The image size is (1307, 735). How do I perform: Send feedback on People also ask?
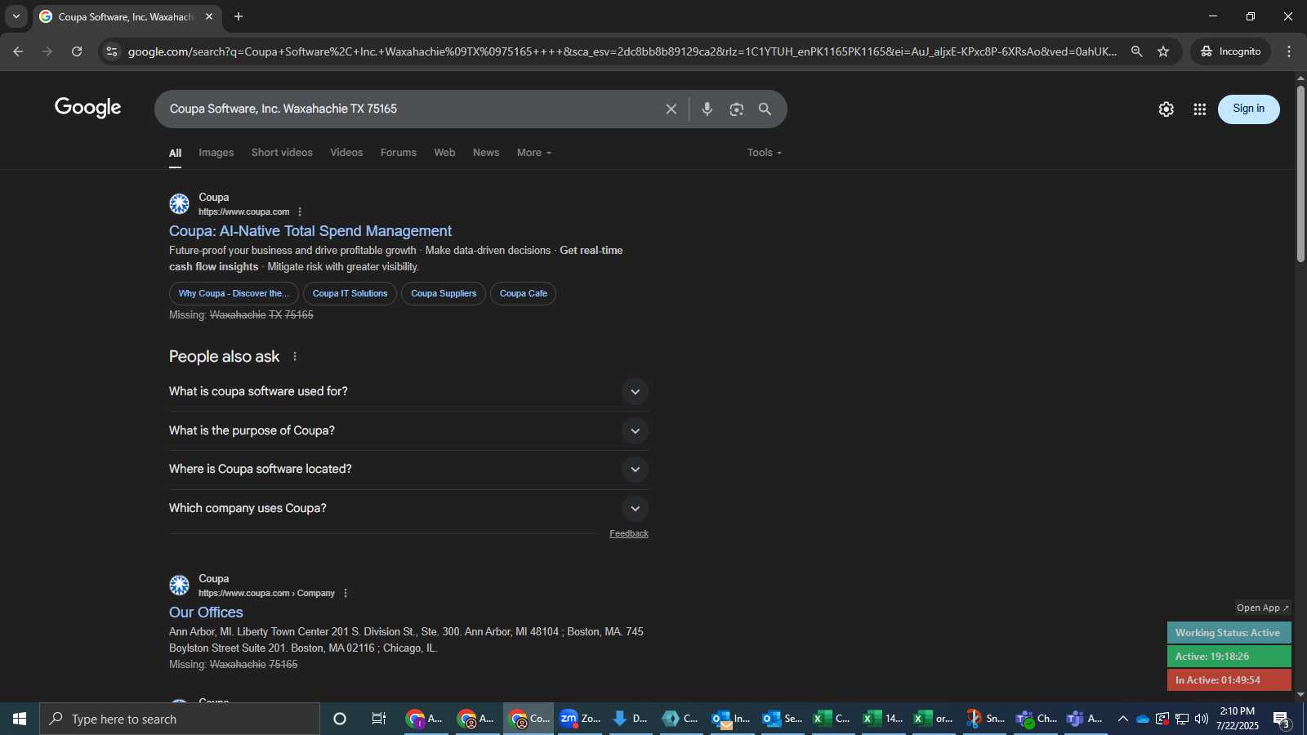pos(629,533)
